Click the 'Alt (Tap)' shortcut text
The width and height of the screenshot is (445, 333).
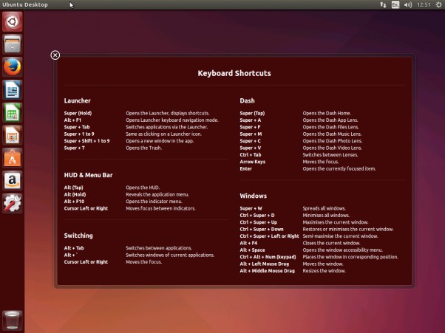point(73,188)
